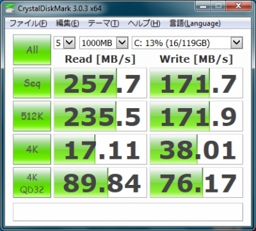Select Seq read result 257.7
The width and height of the screenshot is (256, 231).
pyautogui.click(x=100, y=83)
